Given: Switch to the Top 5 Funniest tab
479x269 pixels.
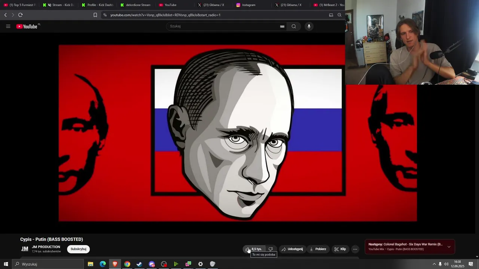Looking at the screenshot, I should click(x=19, y=5).
